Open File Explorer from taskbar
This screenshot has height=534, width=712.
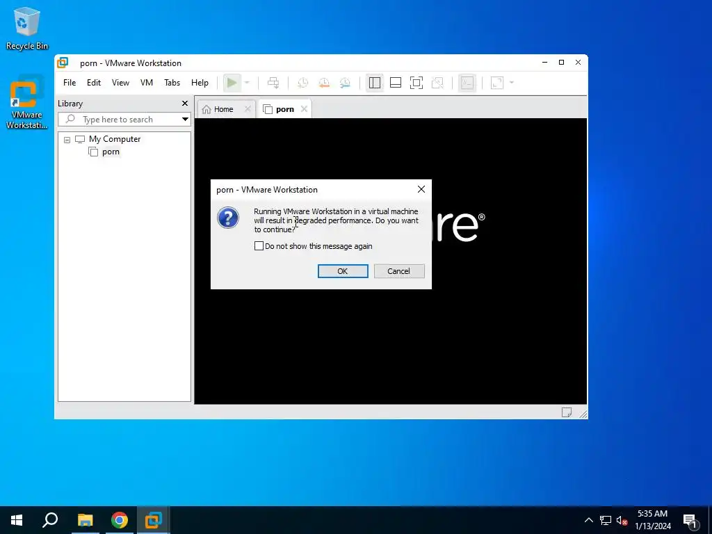[85, 520]
